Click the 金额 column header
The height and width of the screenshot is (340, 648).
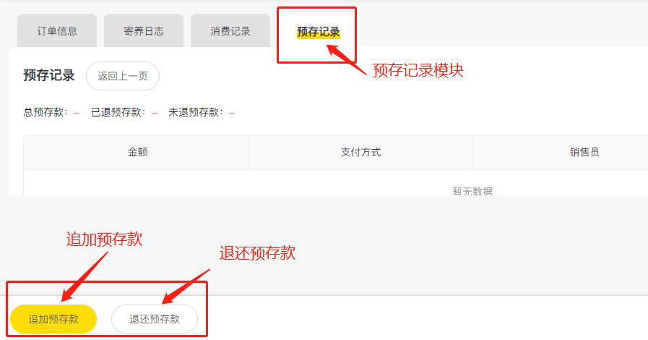tap(137, 152)
